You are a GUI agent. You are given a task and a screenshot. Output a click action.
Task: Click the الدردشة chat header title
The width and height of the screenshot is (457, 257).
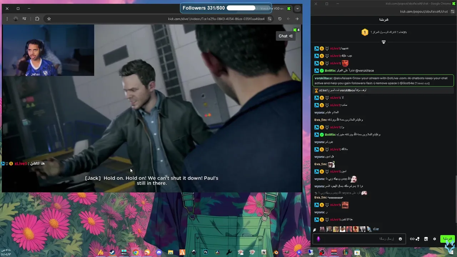click(x=383, y=20)
